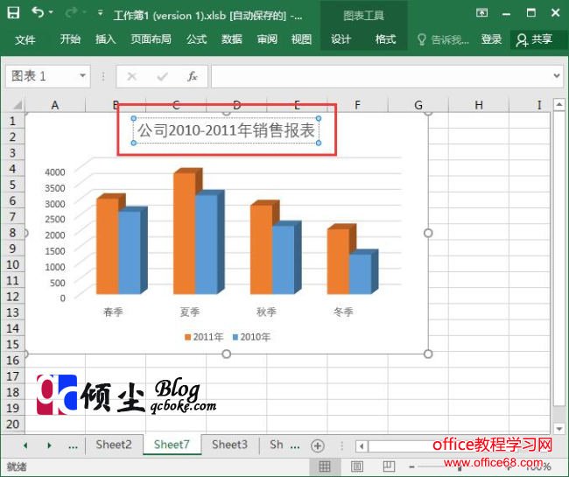Image resolution: width=569 pixels, height=477 pixels.
Task: Select column G header
Action: click(418, 105)
